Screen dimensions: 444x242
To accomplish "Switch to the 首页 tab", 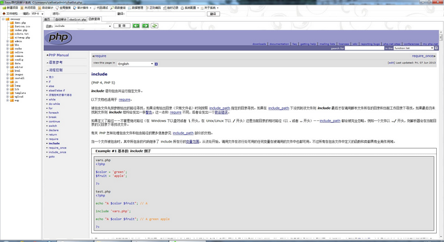I will click(x=47, y=19).
